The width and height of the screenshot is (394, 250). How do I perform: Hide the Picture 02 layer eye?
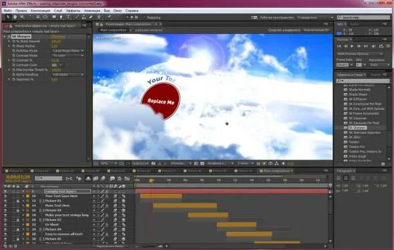[x=5, y=211]
